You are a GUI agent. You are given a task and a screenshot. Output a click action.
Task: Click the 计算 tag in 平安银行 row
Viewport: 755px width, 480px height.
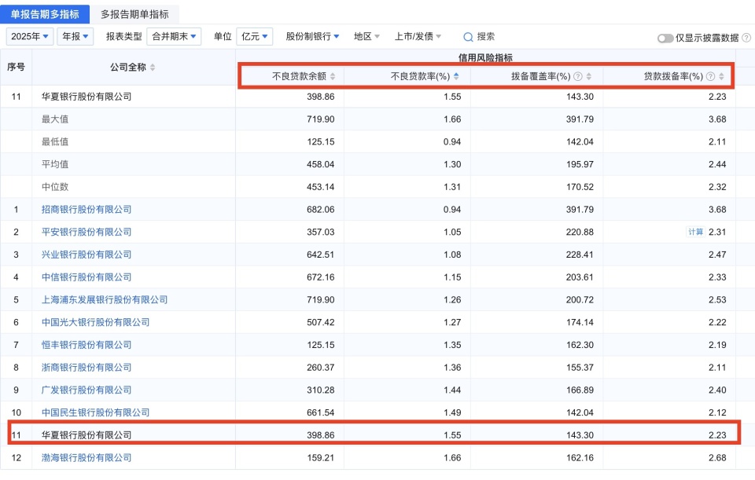coord(695,232)
